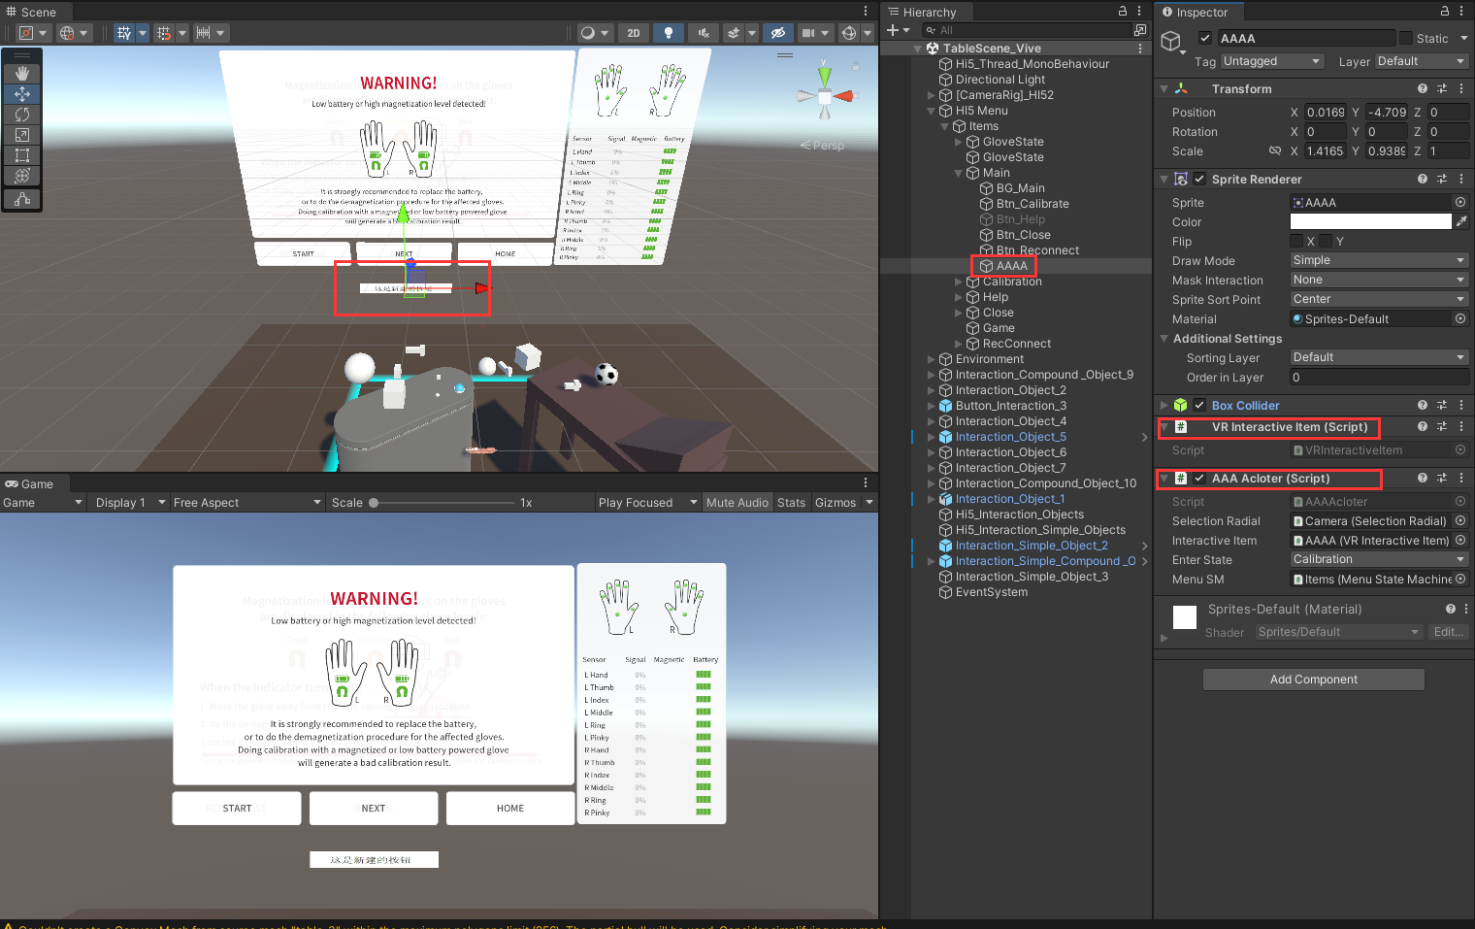
Task: Select the Rotate tool
Action: 21,115
